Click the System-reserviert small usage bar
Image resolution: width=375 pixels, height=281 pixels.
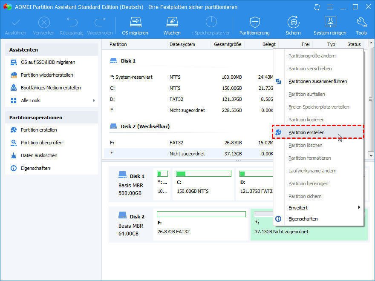point(162,173)
